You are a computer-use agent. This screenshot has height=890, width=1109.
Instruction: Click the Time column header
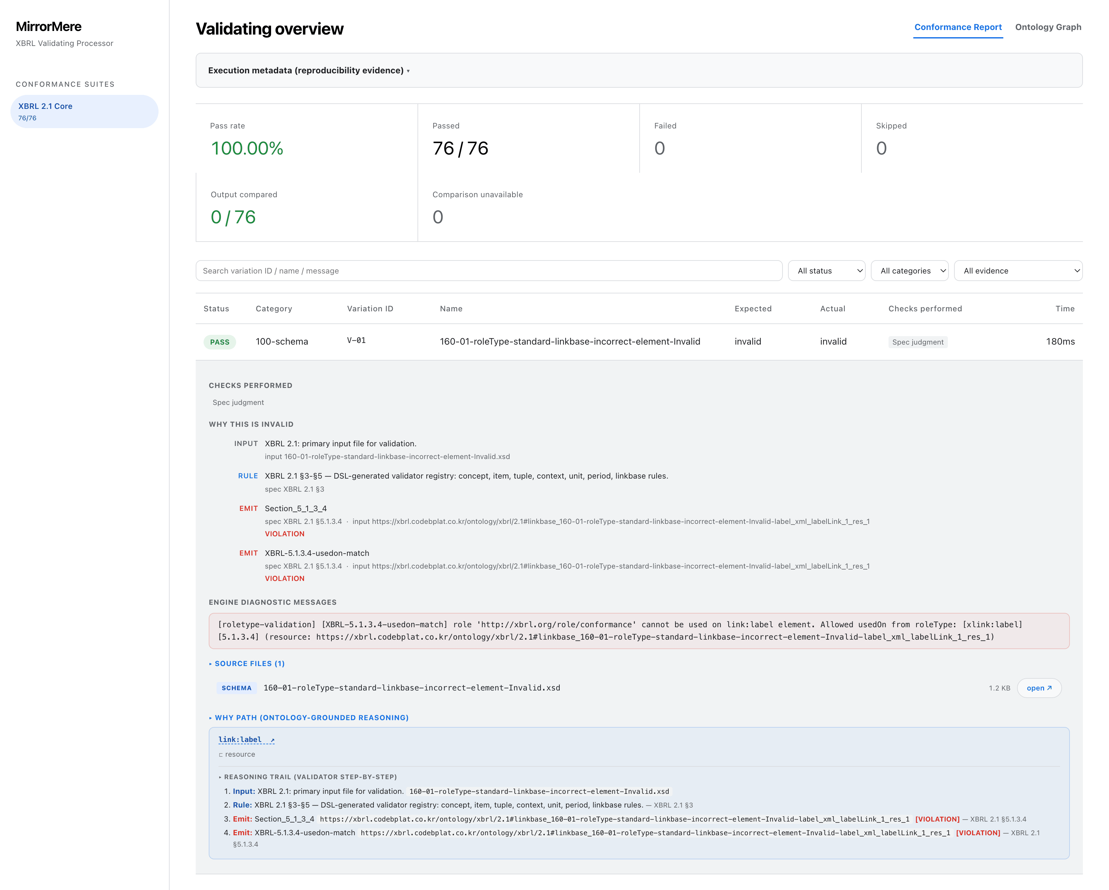(1065, 308)
